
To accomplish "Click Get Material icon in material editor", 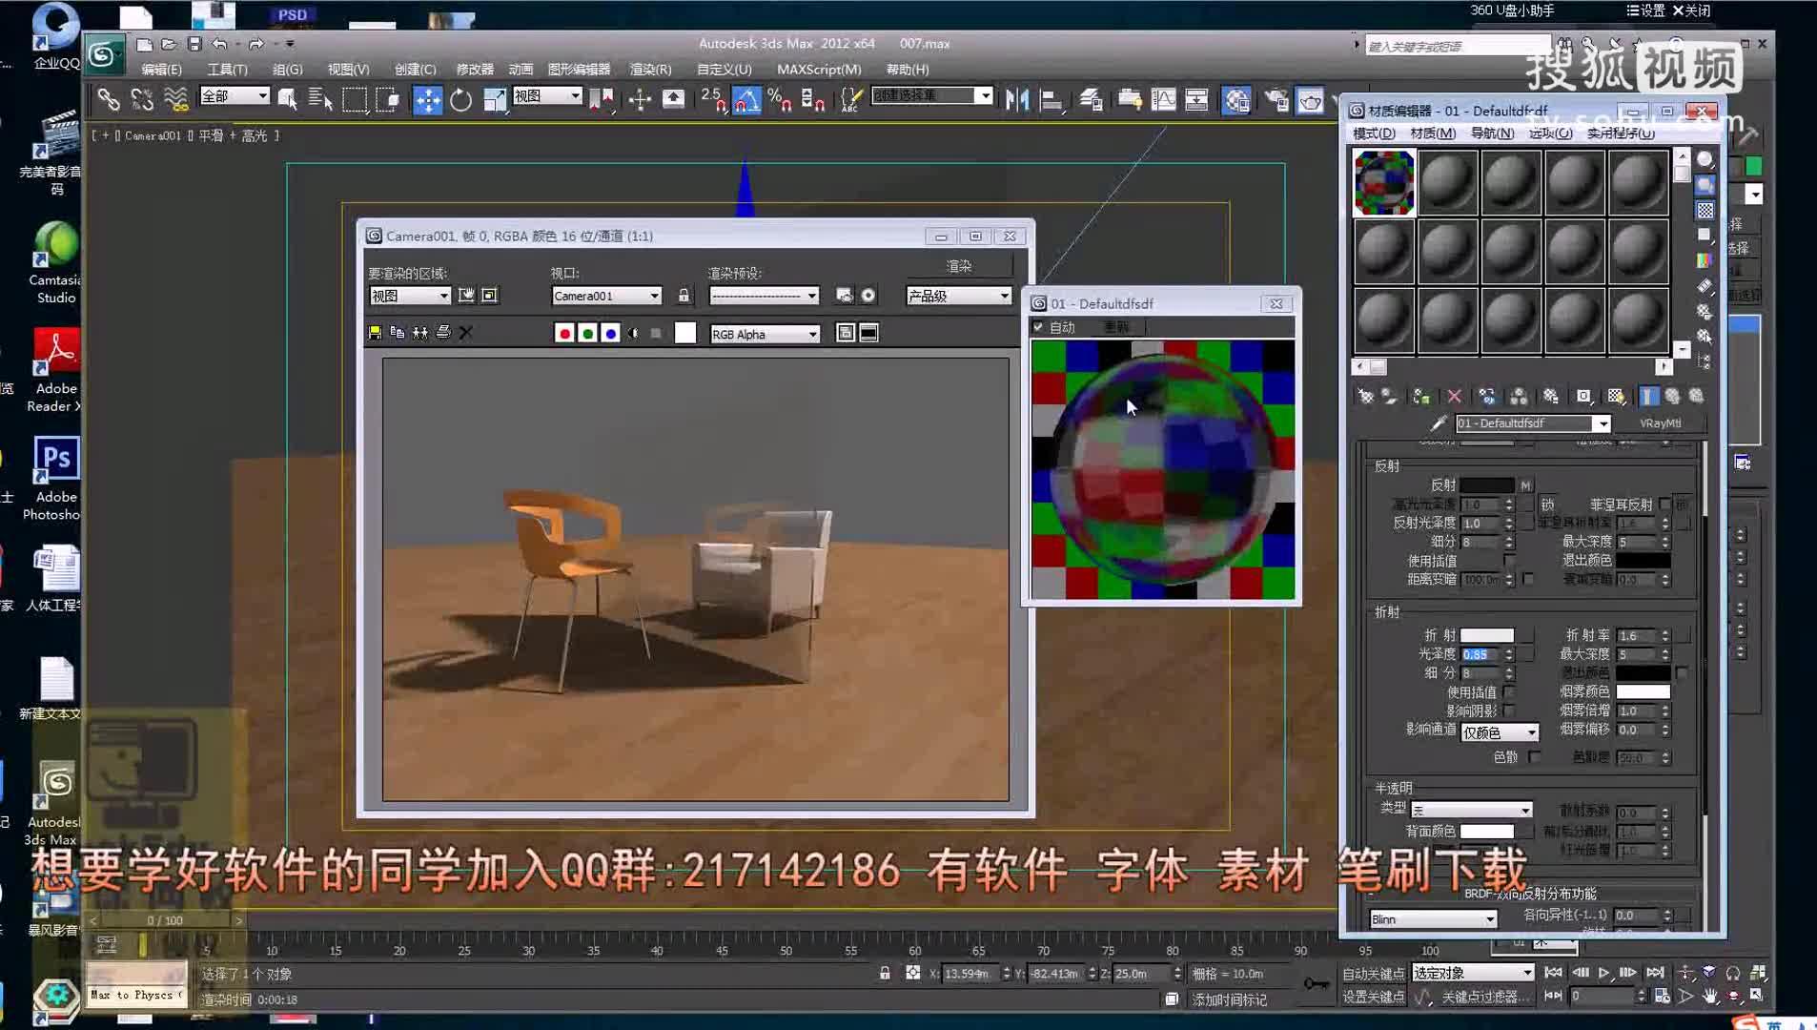I will [1366, 396].
